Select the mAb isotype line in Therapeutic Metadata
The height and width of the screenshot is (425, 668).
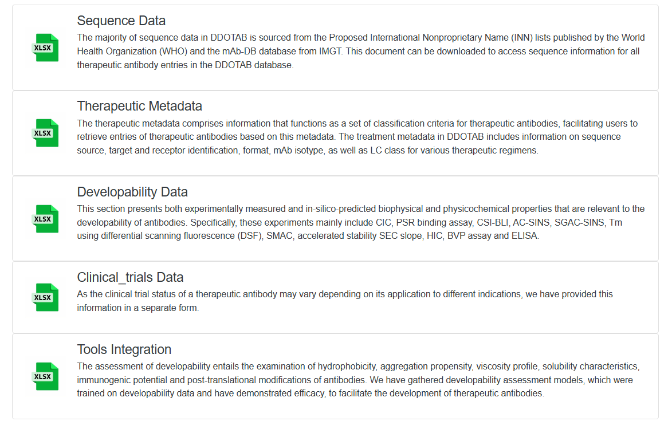(x=308, y=150)
